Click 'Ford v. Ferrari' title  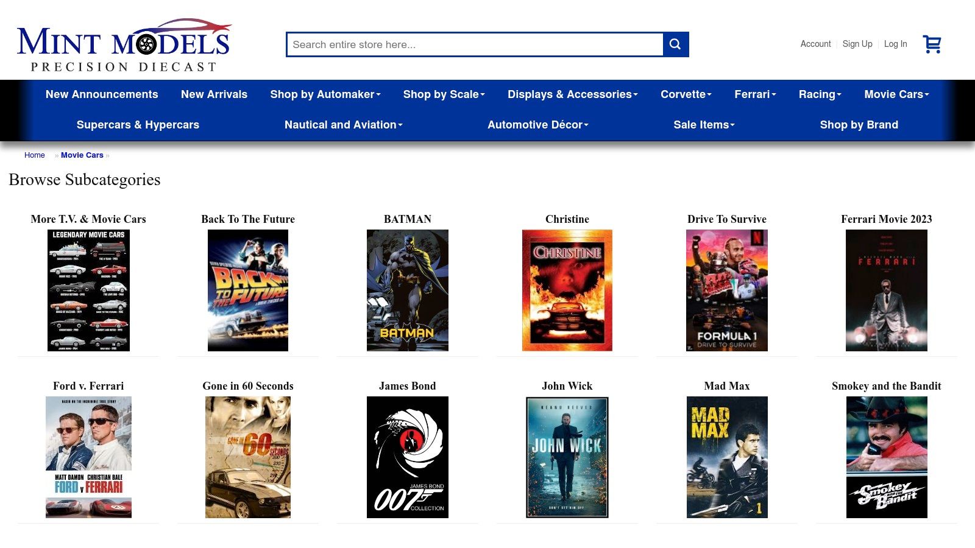point(88,386)
